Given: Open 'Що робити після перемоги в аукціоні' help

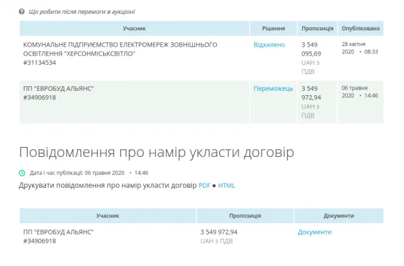Looking at the screenshot, I should click(81, 12).
